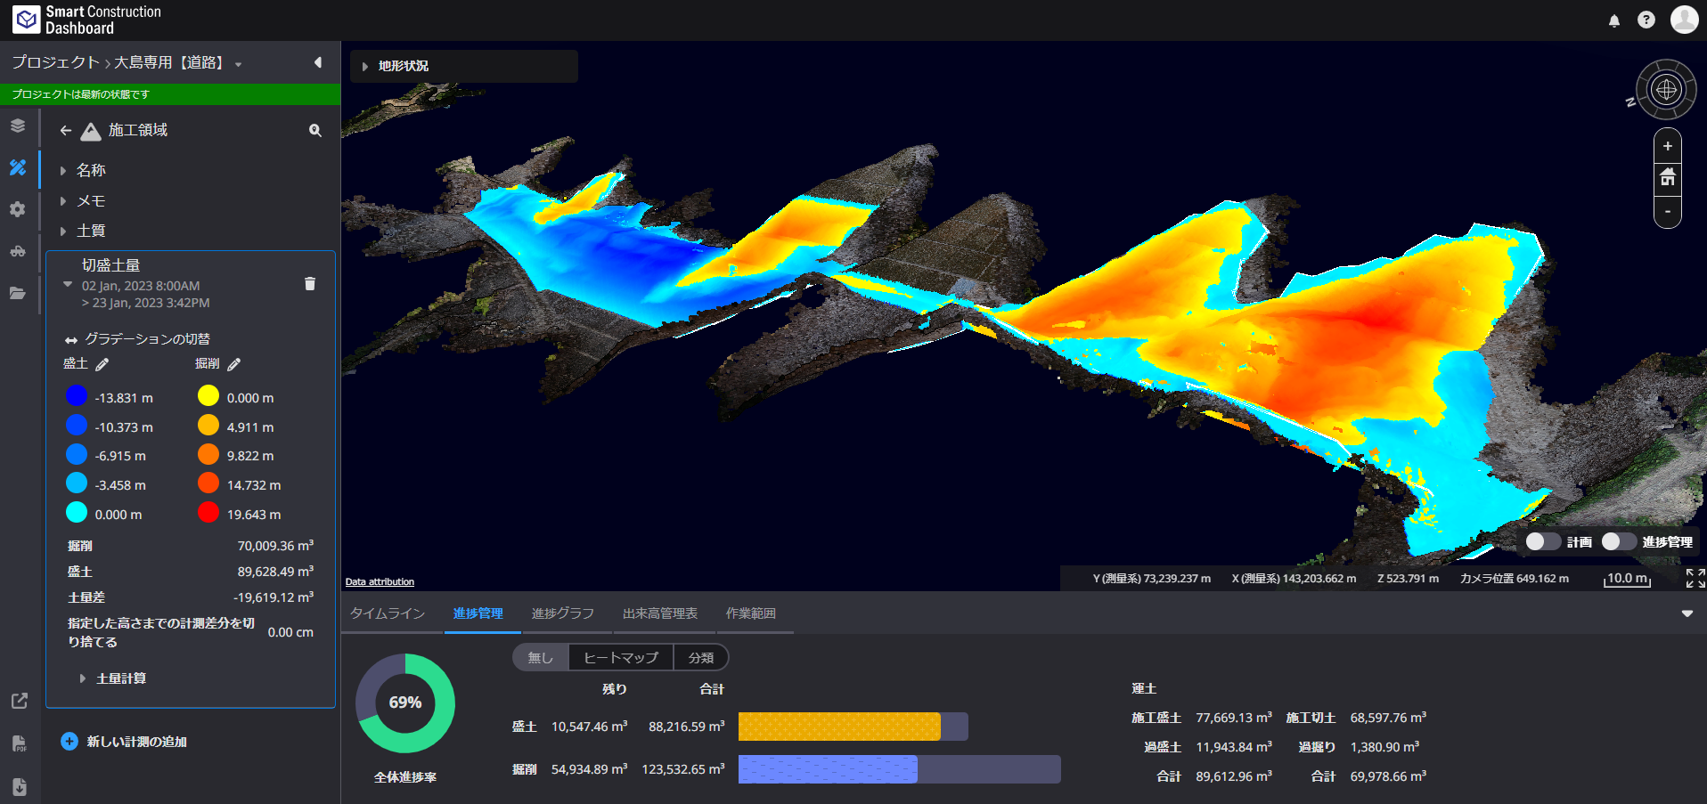This screenshot has width=1707, height=804.
Task: Open the Data attribution link
Action: coord(380,582)
